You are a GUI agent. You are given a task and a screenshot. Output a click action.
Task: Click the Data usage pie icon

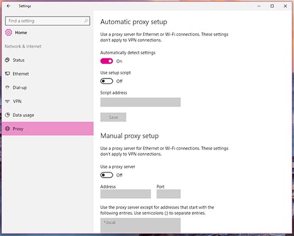[7, 115]
